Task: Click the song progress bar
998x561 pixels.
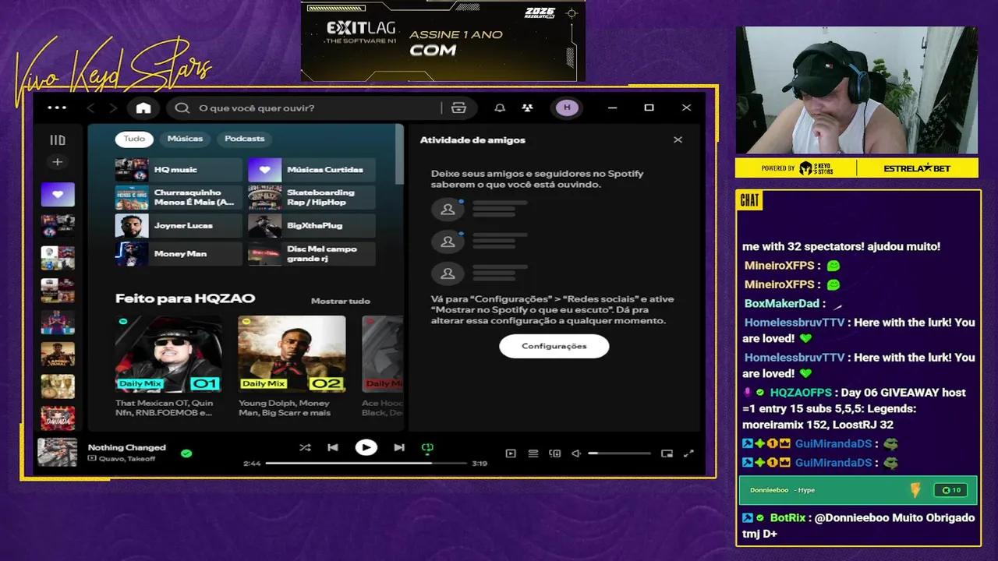Action: [x=366, y=463]
